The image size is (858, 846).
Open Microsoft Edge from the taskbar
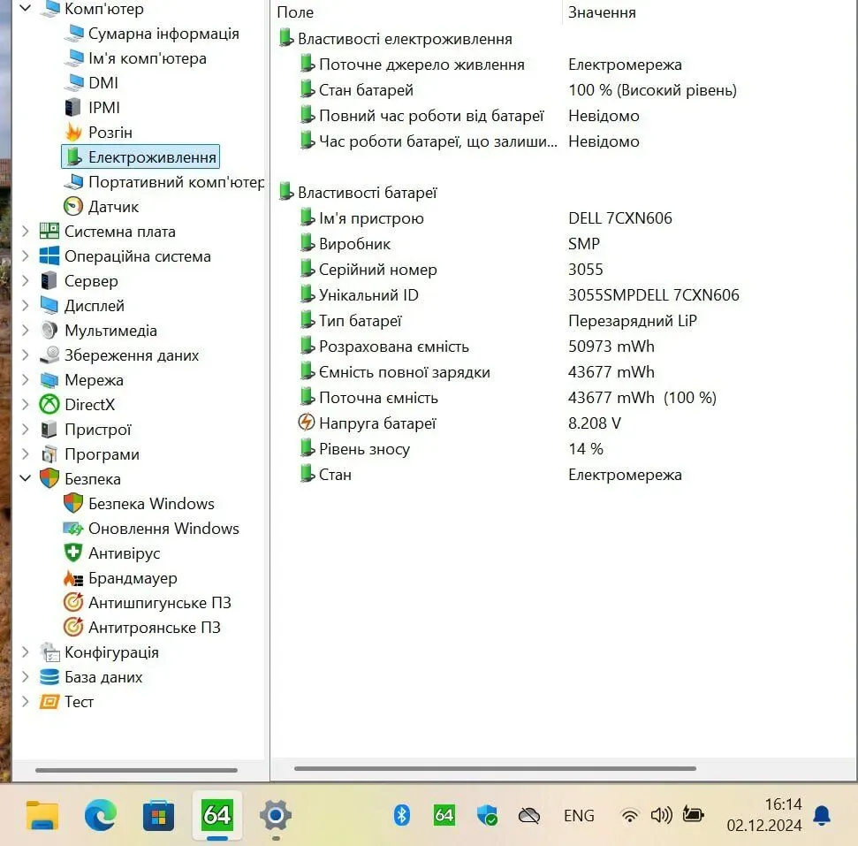(x=101, y=815)
